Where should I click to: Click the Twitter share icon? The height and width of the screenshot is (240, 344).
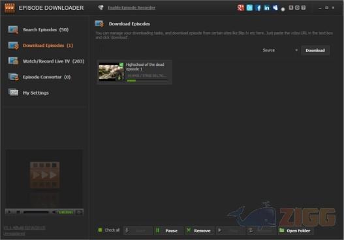tap(249, 8)
